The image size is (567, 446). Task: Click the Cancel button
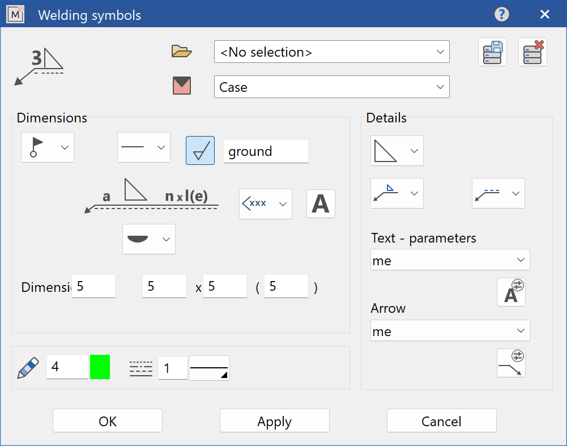pyautogui.click(x=441, y=420)
